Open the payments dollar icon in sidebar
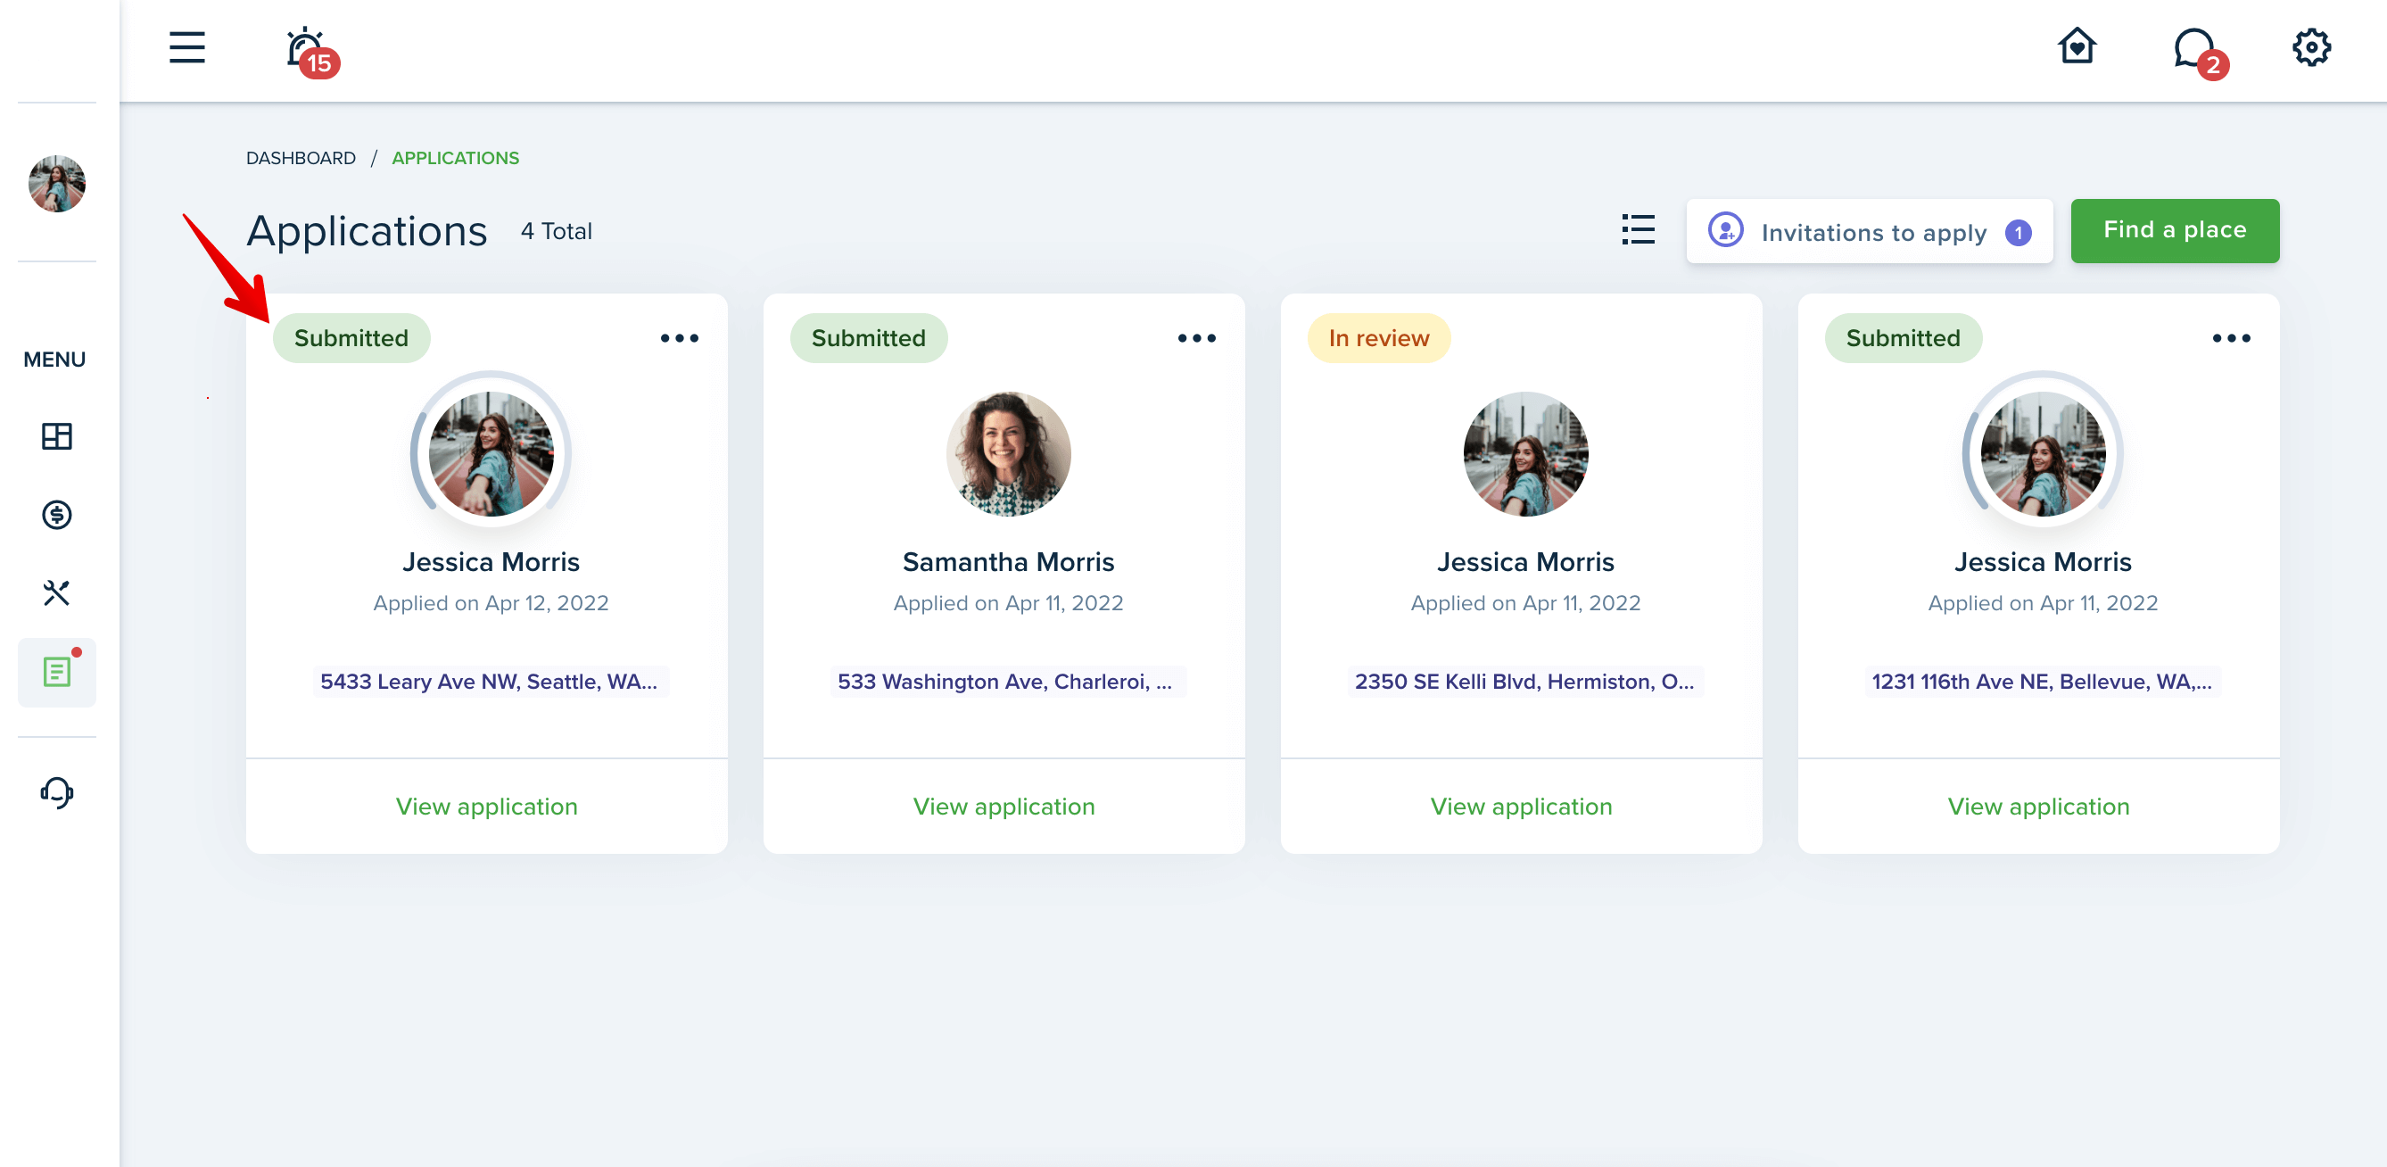The width and height of the screenshot is (2387, 1167). [x=56, y=515]
